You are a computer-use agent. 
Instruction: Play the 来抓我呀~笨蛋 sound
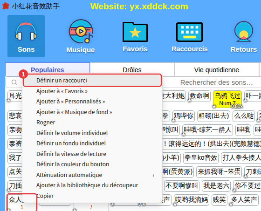tap(219, 172)
